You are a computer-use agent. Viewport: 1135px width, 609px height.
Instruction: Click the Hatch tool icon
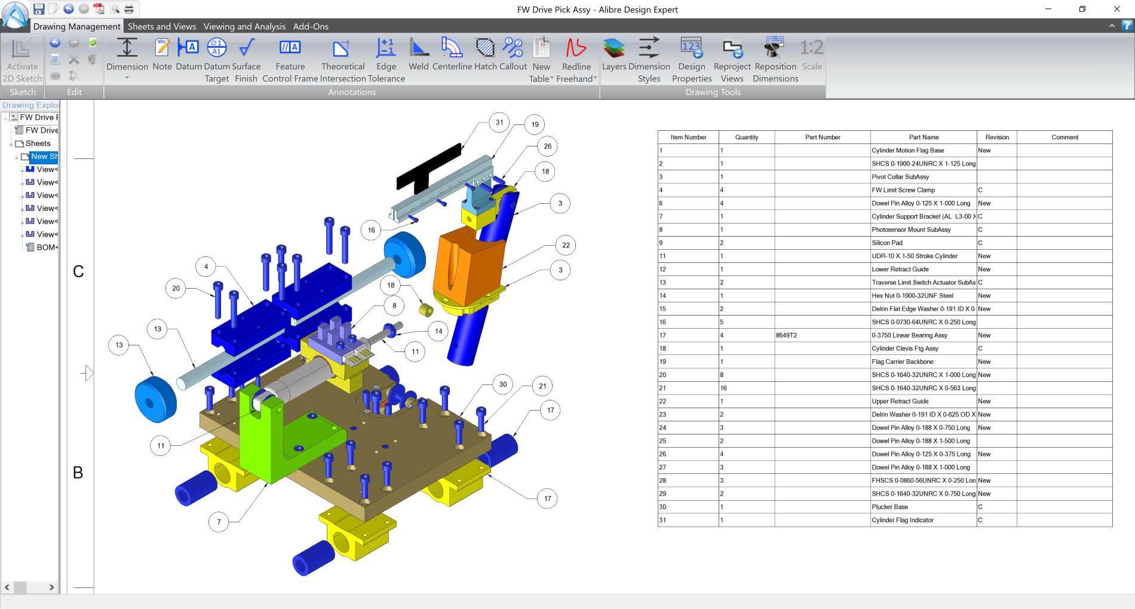485,47
